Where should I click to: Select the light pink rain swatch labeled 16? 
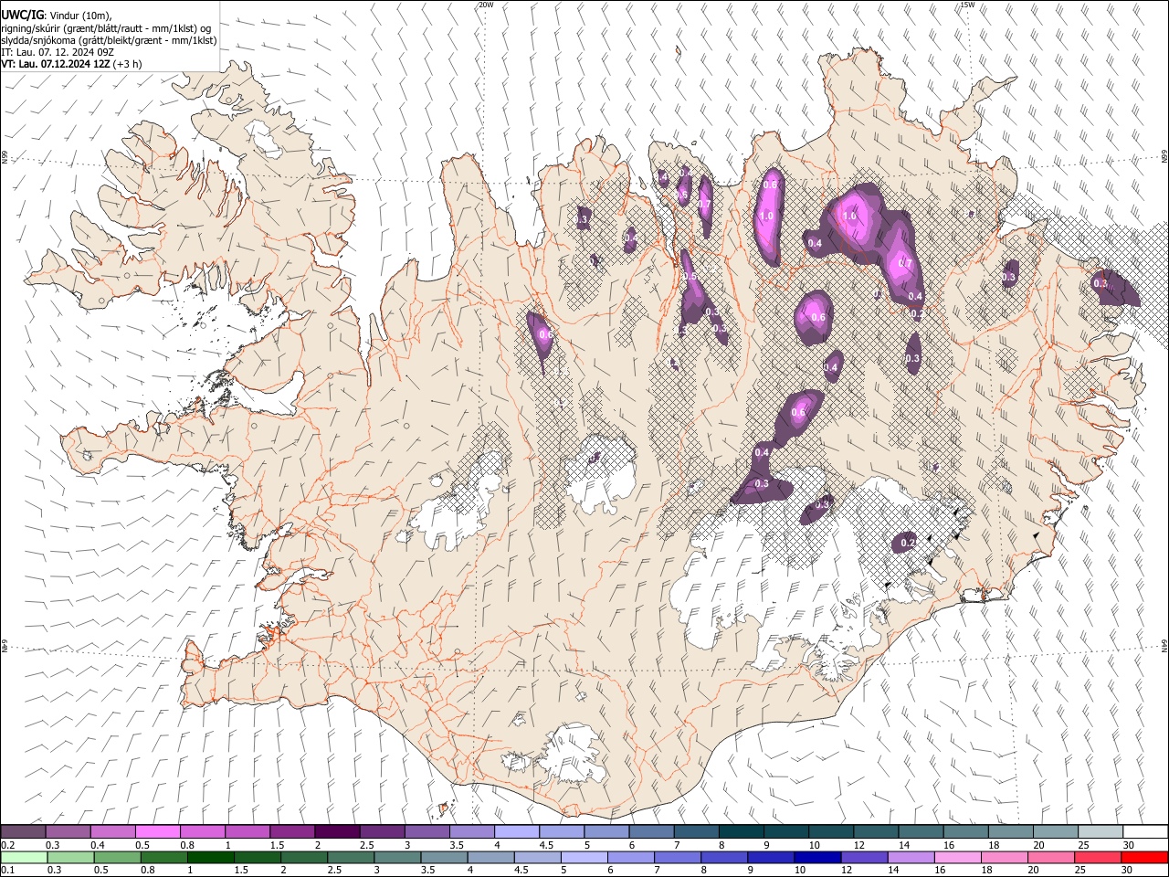point(959,858)
